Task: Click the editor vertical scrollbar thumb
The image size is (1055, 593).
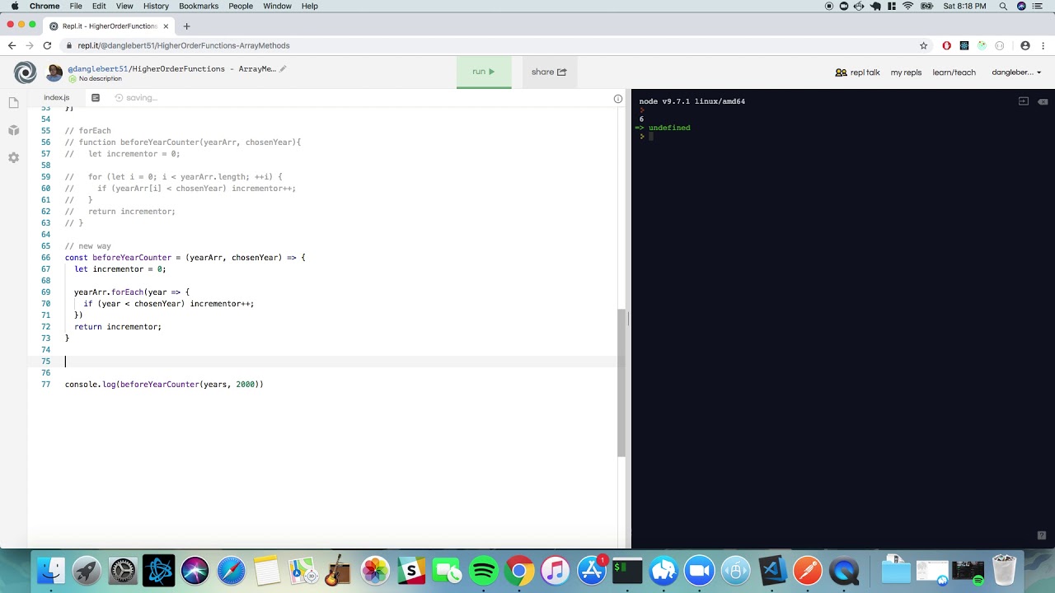Action: click(621, 383)
